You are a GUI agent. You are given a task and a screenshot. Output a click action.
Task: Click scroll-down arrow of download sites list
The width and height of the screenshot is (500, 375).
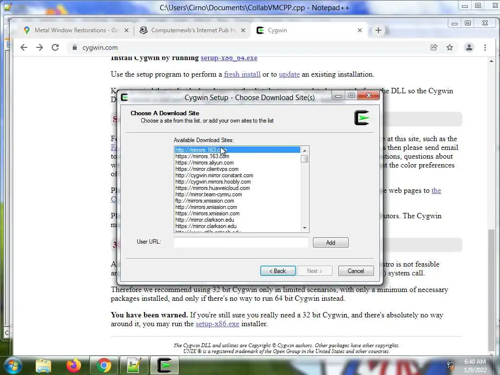pos(305,228)
